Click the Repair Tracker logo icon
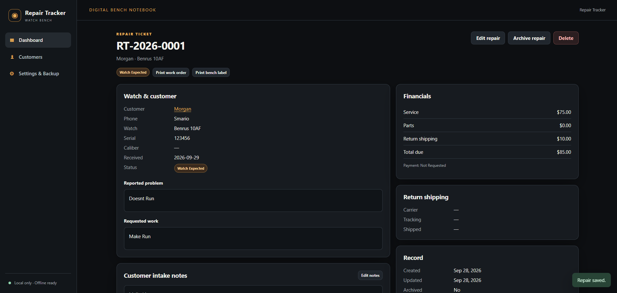The width and height of the screenshot is (617, 293). point(15,16)
